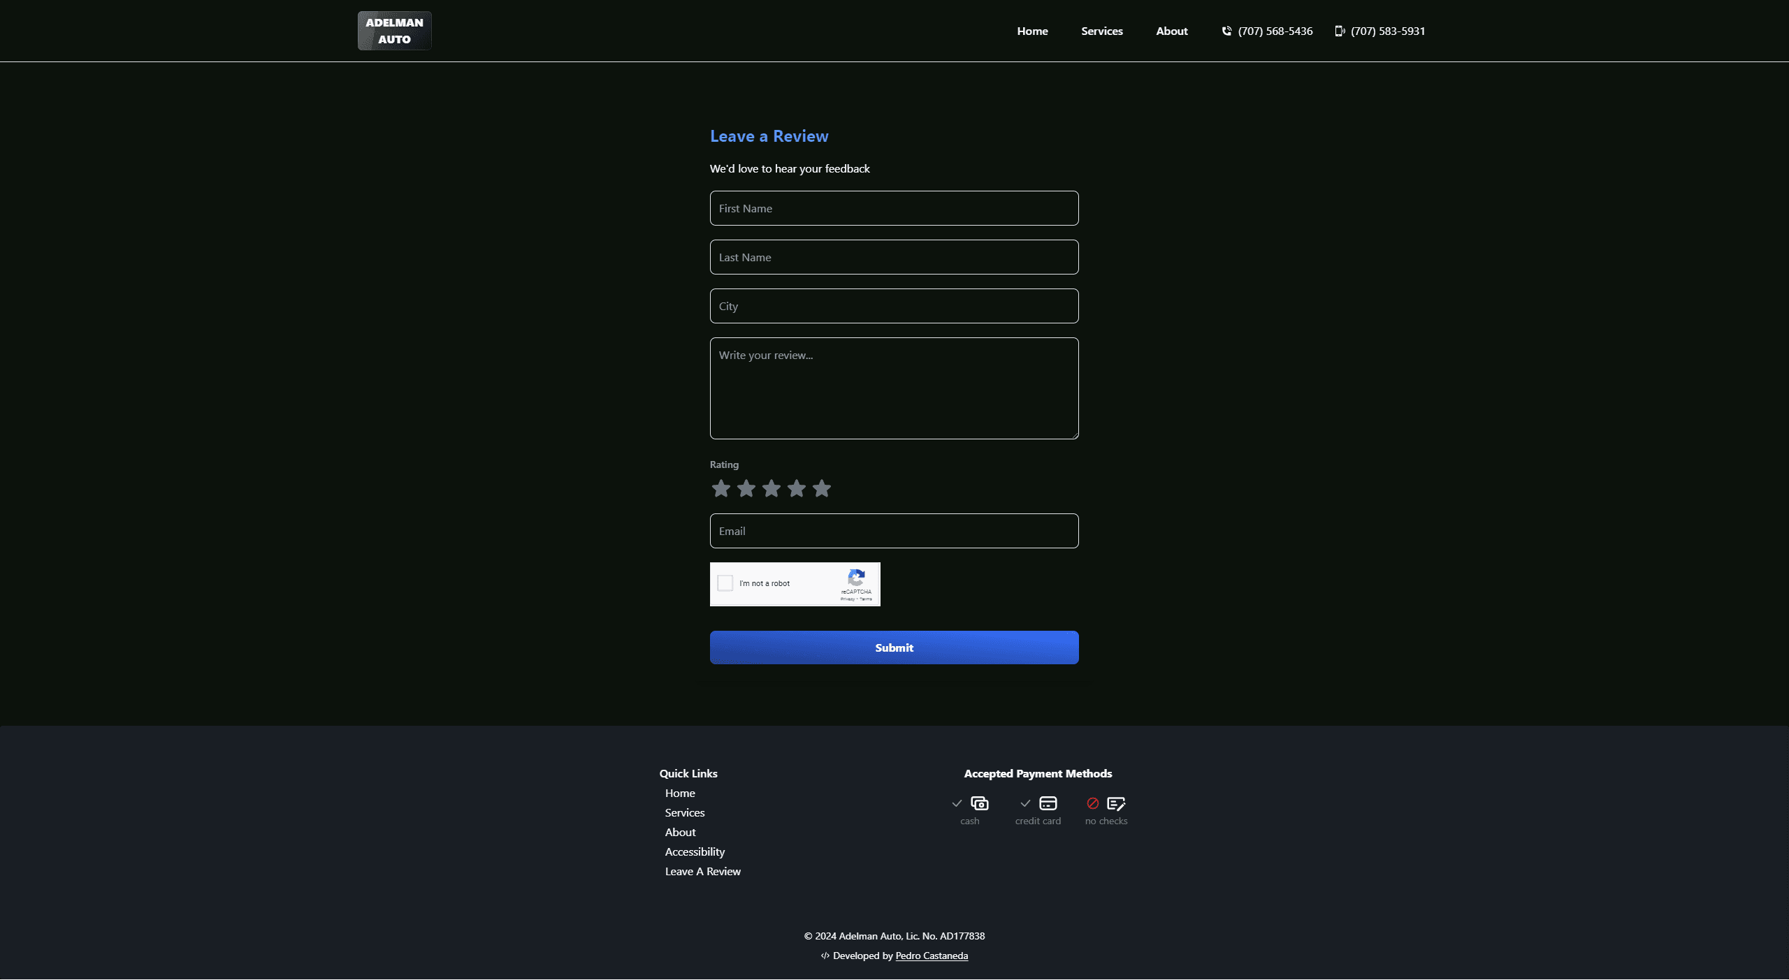Click the copyright 2024 Adelman Auto text

[894, 936]
